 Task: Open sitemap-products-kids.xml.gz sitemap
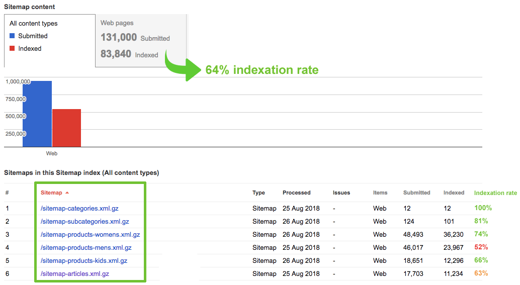84,260
